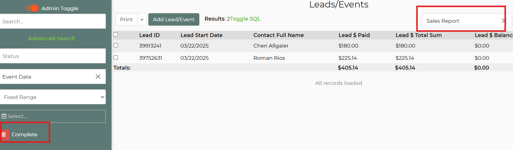Sort by Lead $ Paid column header
Screen dimensions: 513x150
point(354,35)
